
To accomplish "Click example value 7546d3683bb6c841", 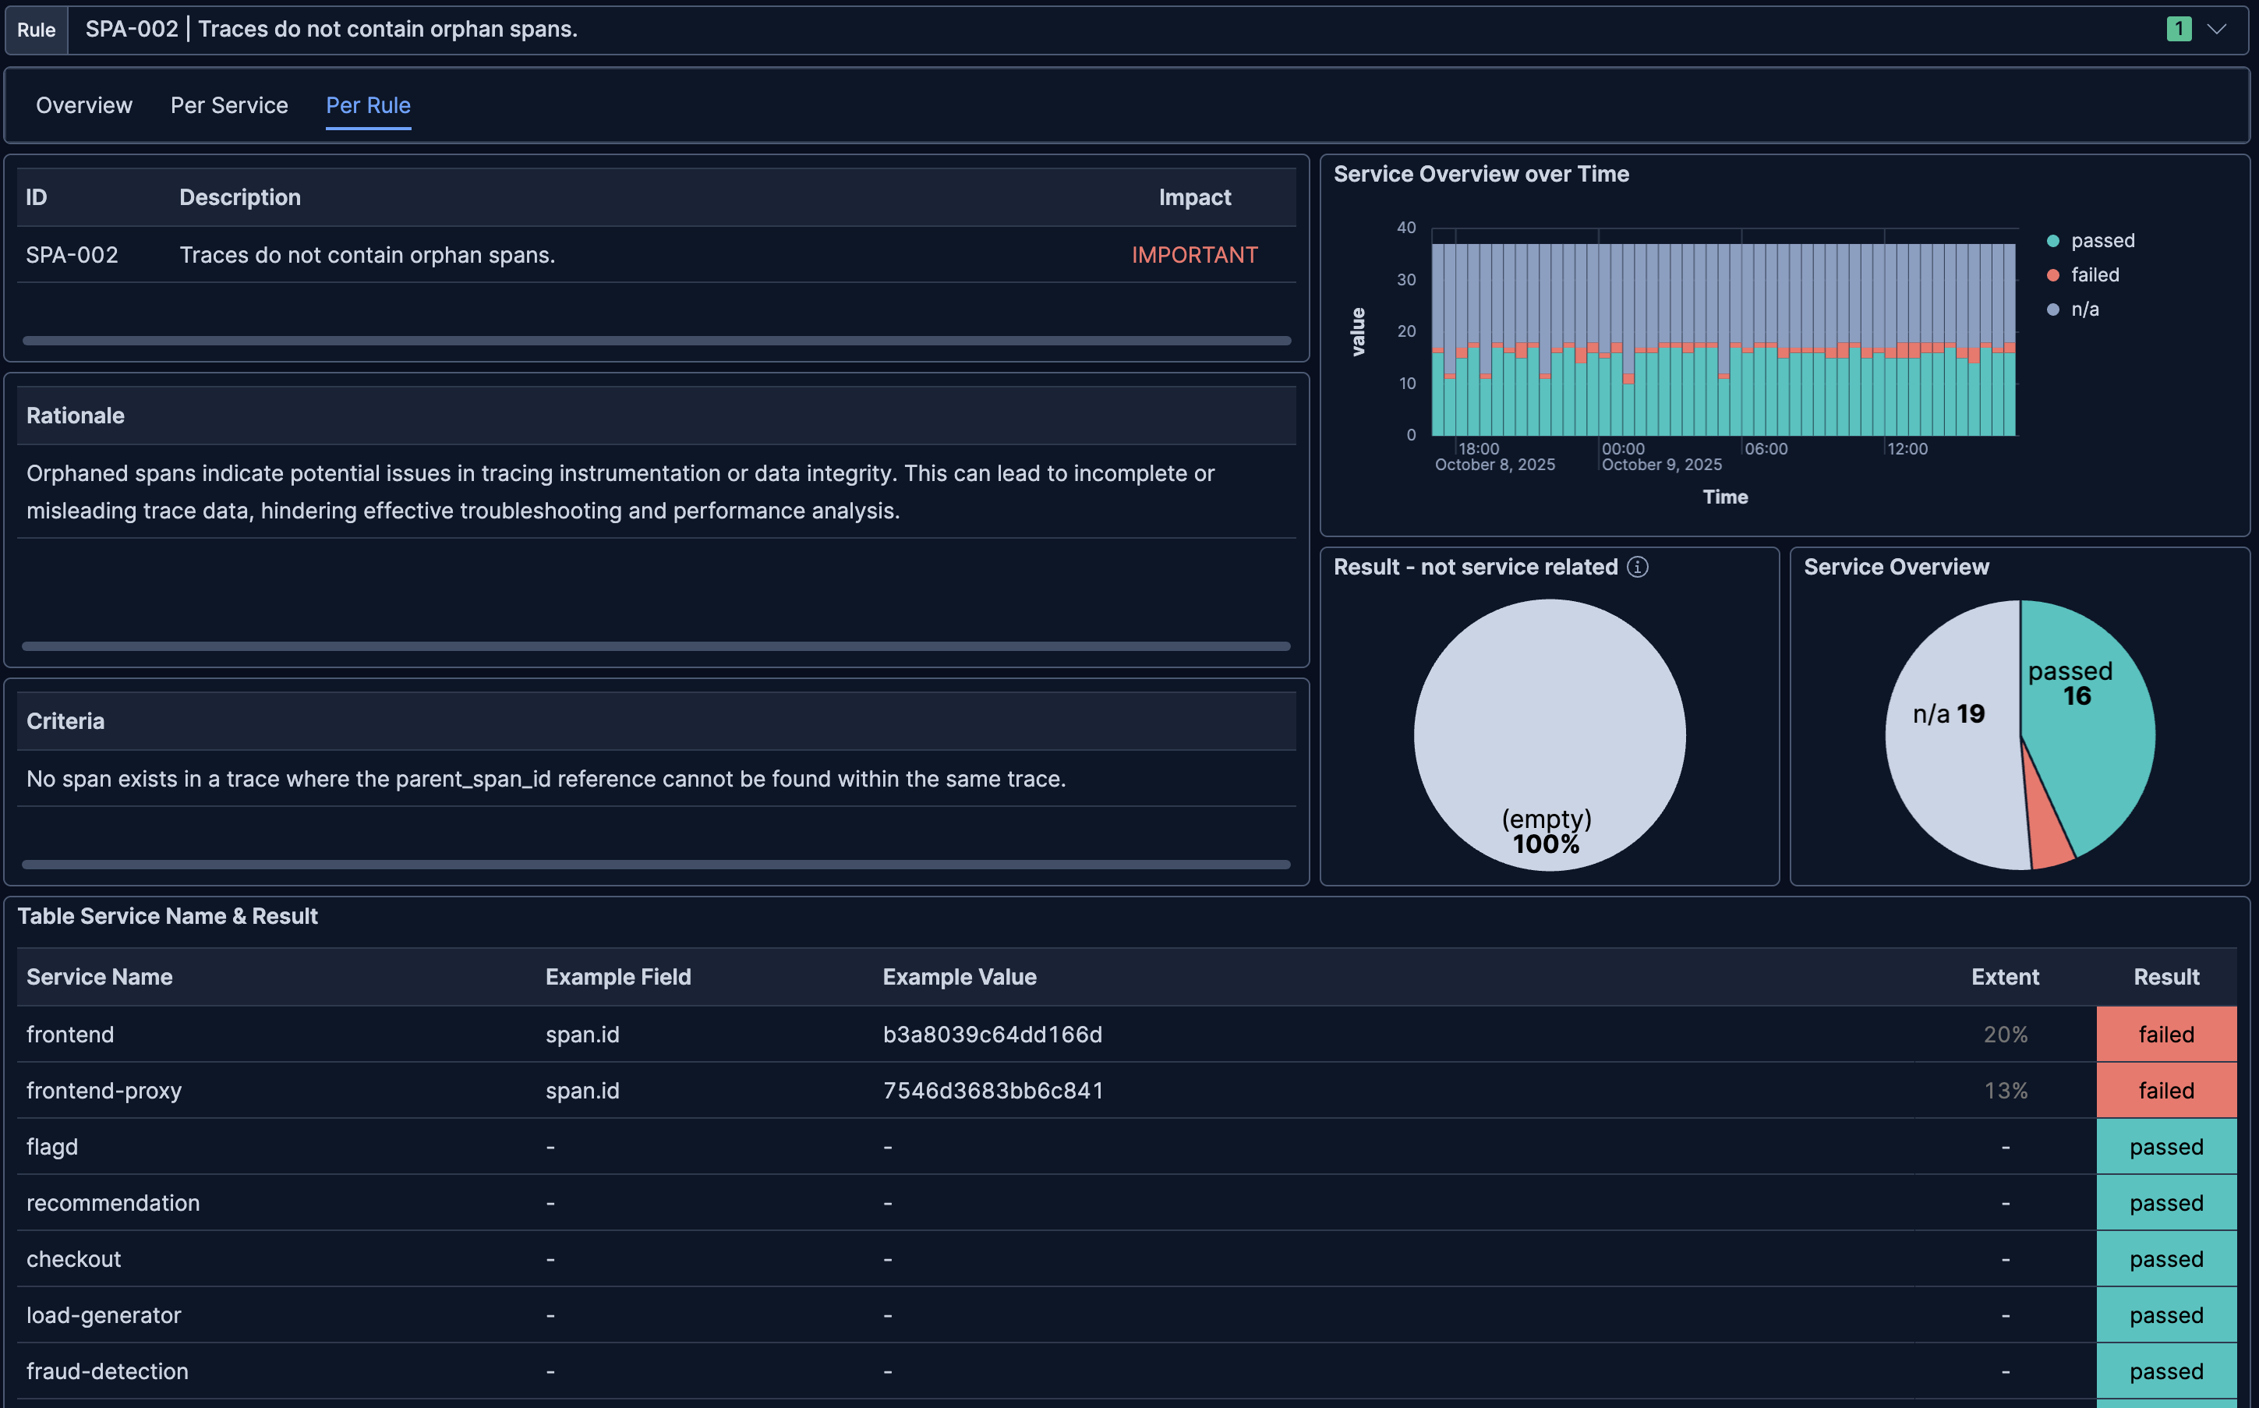I will point(993,1091).
